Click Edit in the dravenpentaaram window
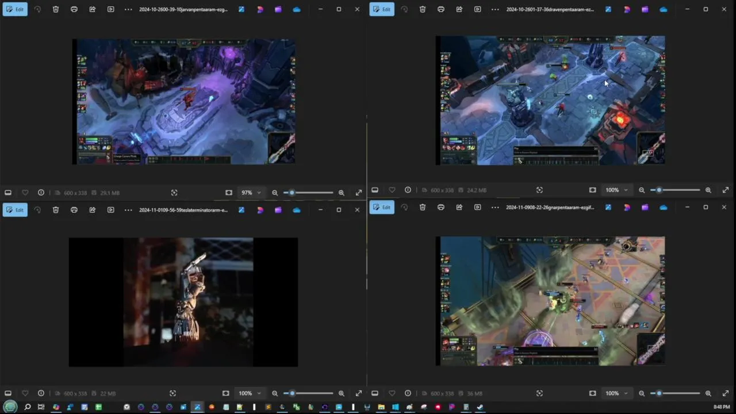 [x=382, y=9]
